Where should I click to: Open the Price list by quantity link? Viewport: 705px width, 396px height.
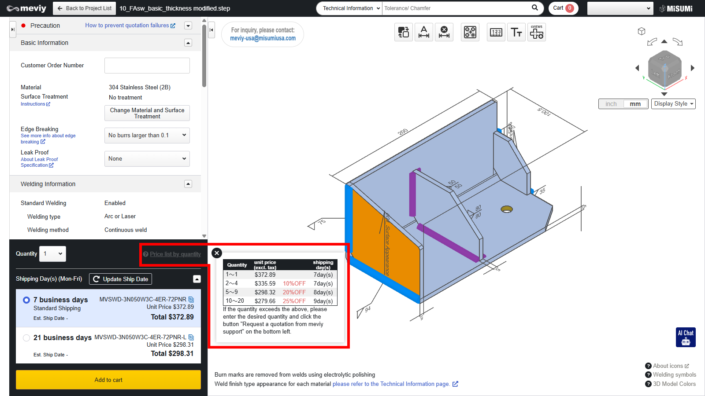[x=175, y=254]
